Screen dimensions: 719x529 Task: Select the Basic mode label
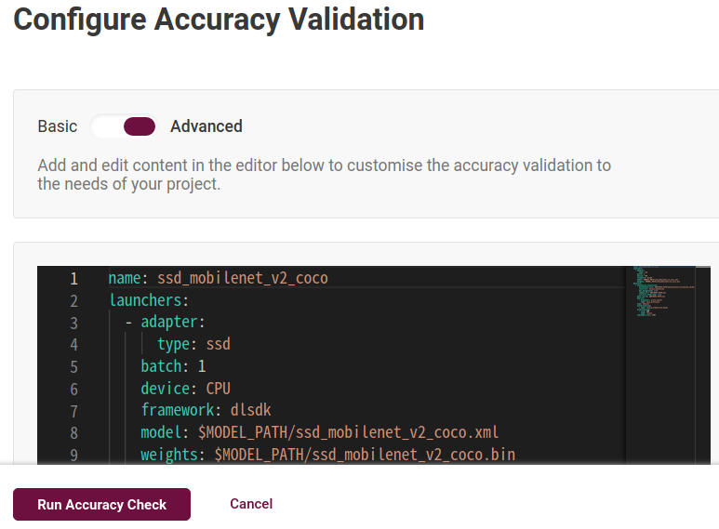coord(58,126)
